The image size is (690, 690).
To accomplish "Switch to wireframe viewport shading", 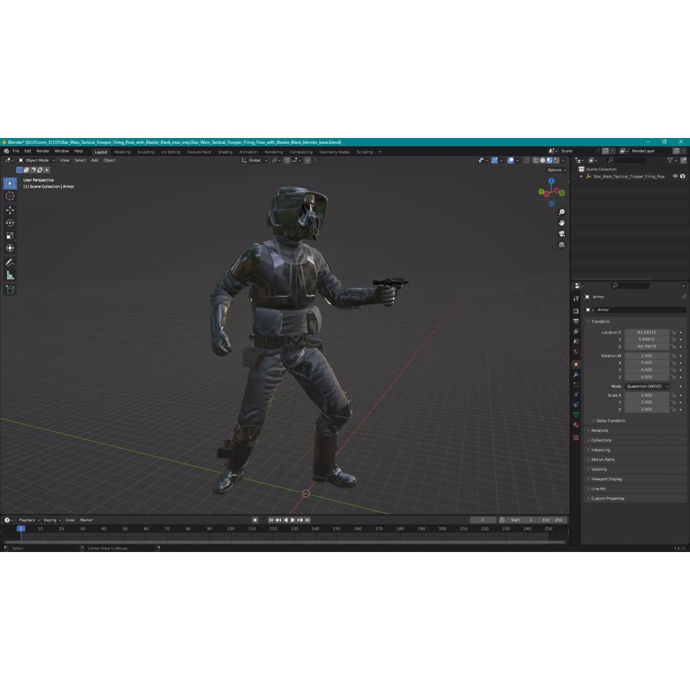I will tap(536, 160).
